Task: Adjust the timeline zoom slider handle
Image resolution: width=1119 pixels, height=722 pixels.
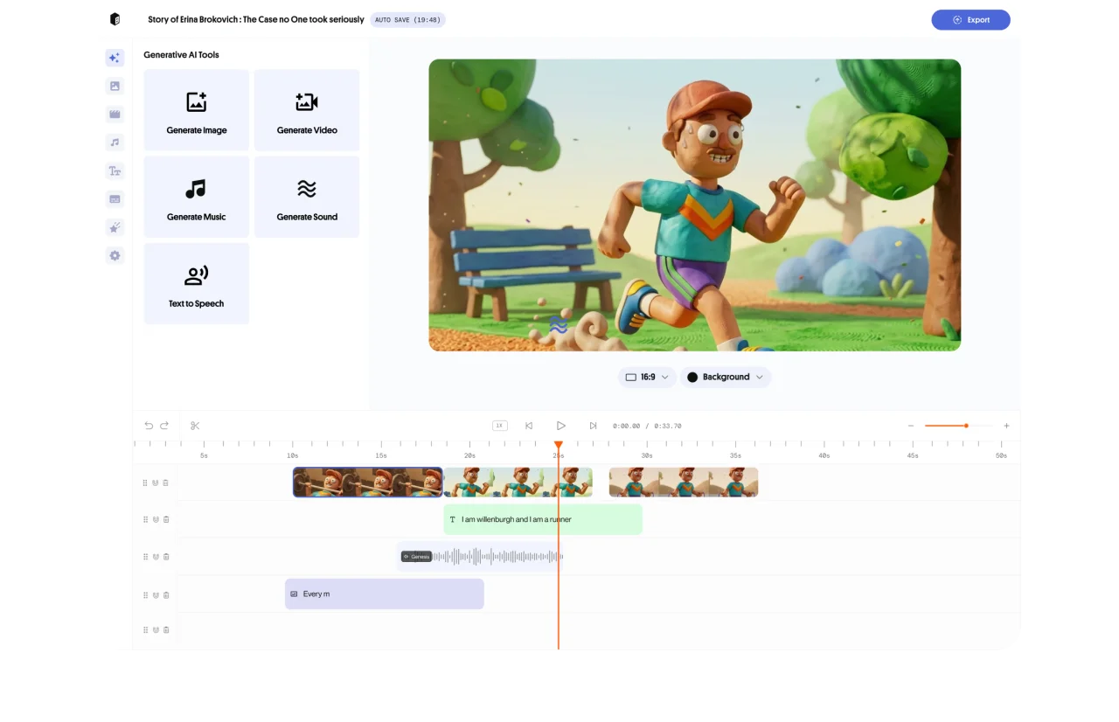Action: coord(966,426)
